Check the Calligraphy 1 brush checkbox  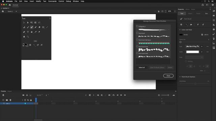(x=137, y=26)
